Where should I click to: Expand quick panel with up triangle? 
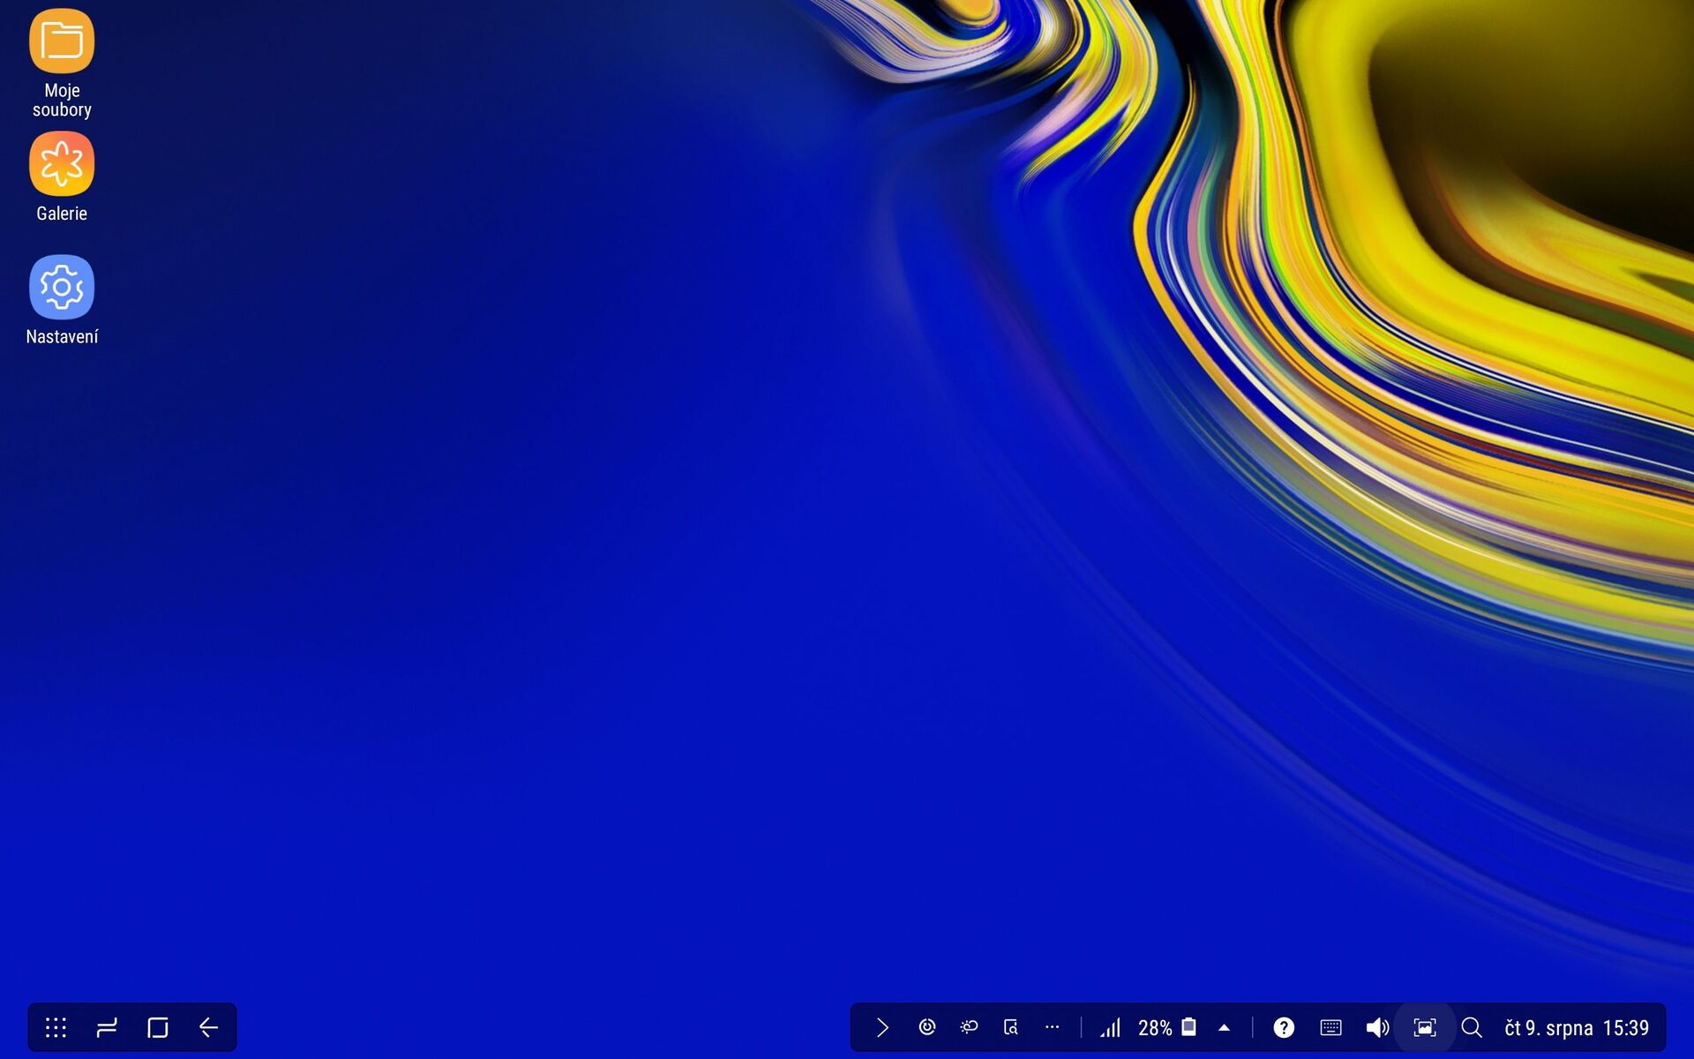(x=1224, y=1027)
